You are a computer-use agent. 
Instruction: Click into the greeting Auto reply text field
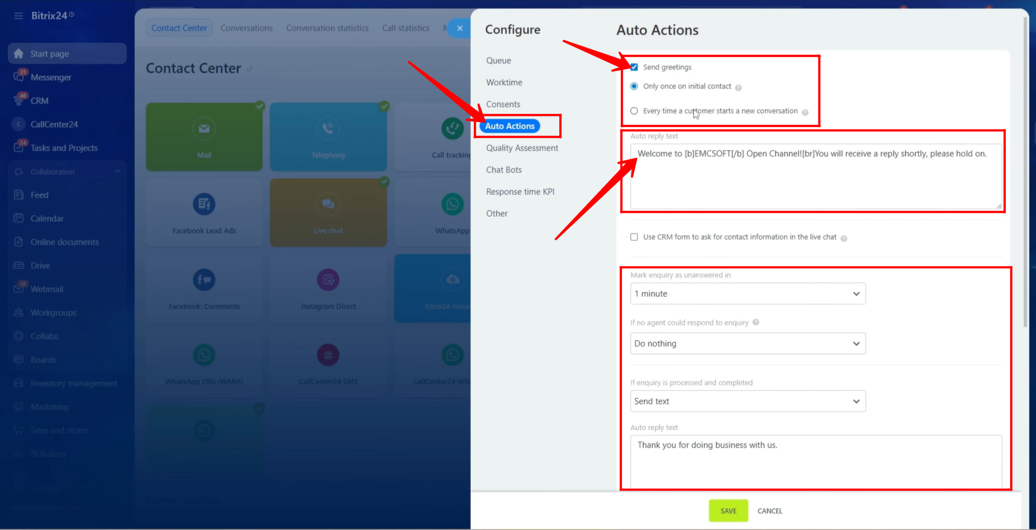[816, 176]
